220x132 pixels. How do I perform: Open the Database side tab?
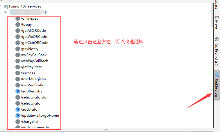[x=217, y=5]
